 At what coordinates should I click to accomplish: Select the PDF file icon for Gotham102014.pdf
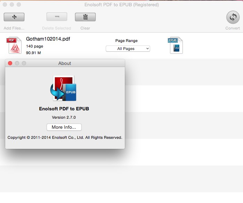14,45
